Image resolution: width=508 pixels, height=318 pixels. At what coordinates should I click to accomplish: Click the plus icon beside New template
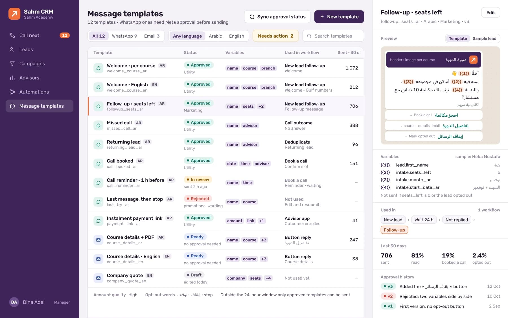coord(322,17)
